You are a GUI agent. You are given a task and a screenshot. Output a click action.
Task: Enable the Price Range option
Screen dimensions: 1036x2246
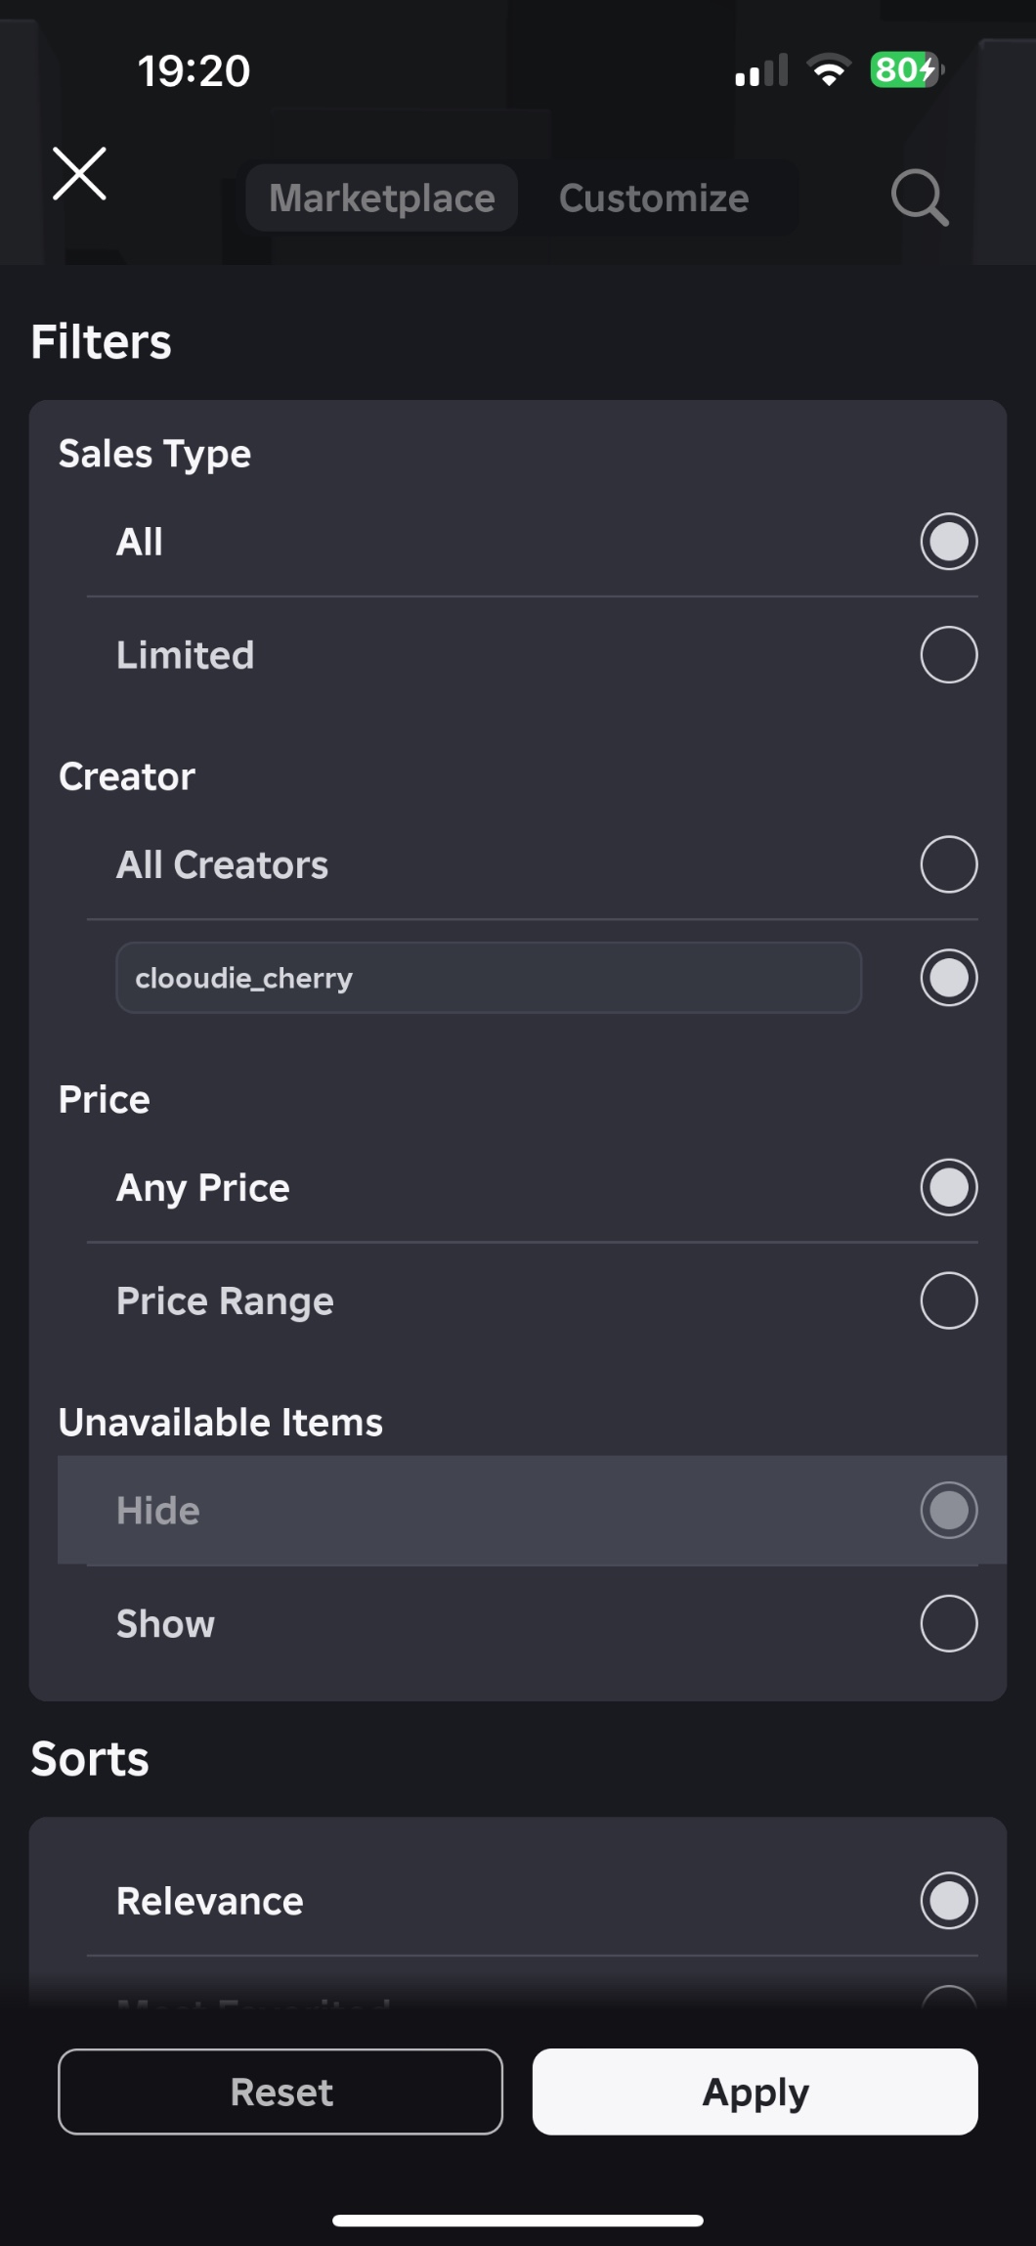pos(948,1300)
